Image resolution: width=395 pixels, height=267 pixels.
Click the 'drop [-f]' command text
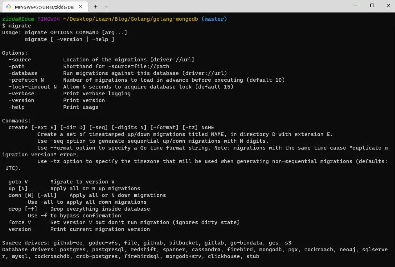pos(22,208)
